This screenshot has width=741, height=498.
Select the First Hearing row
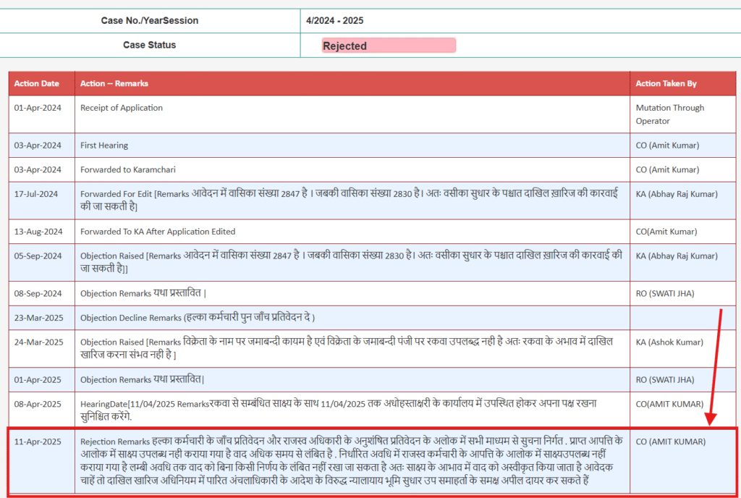click(104, 145)
